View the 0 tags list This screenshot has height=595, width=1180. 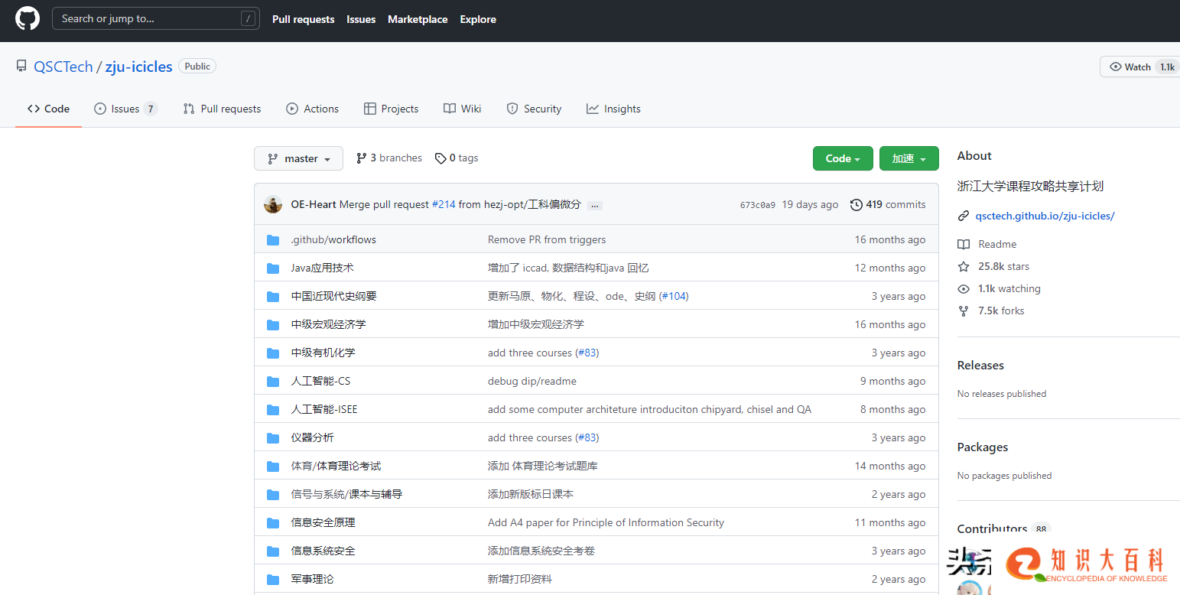point(457,158)
